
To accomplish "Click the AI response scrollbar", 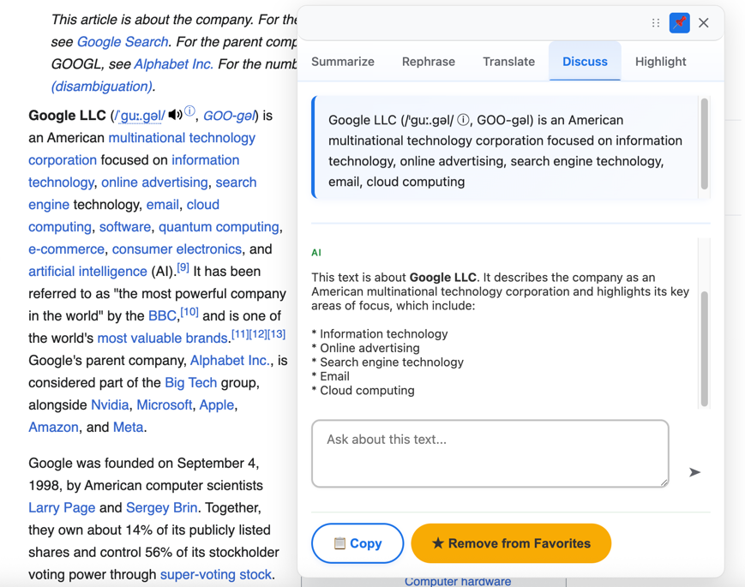I will 705,347.
